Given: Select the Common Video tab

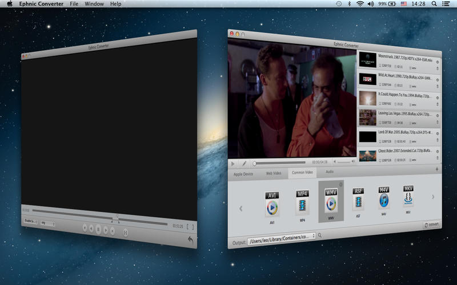Looking at the screenshot, I should (302, 173).
